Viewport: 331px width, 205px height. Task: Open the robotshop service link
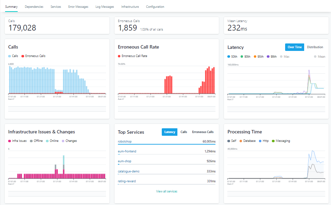point(124,141)
